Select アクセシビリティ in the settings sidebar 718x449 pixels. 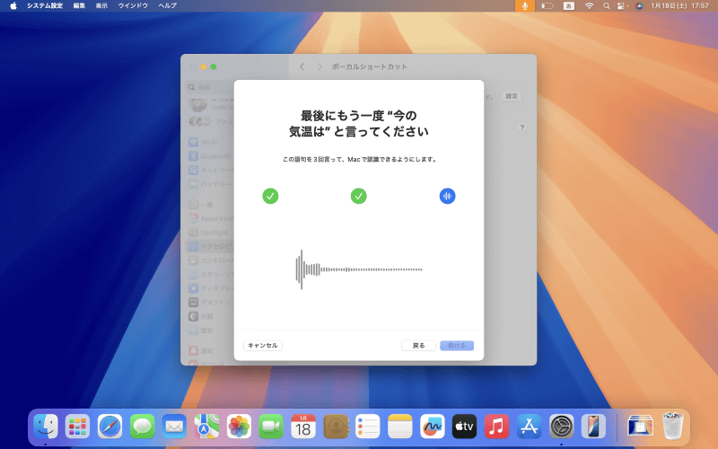point(210,246)
